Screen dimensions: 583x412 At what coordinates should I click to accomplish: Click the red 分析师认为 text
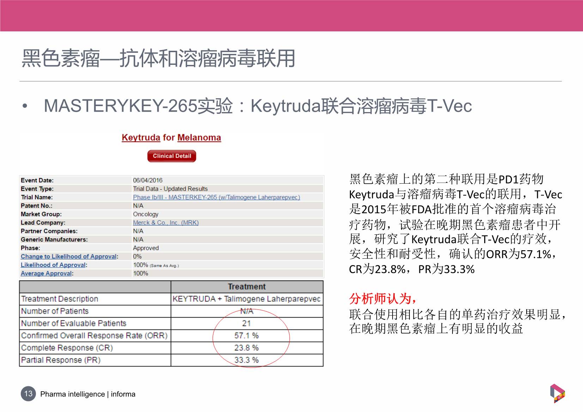383,299
